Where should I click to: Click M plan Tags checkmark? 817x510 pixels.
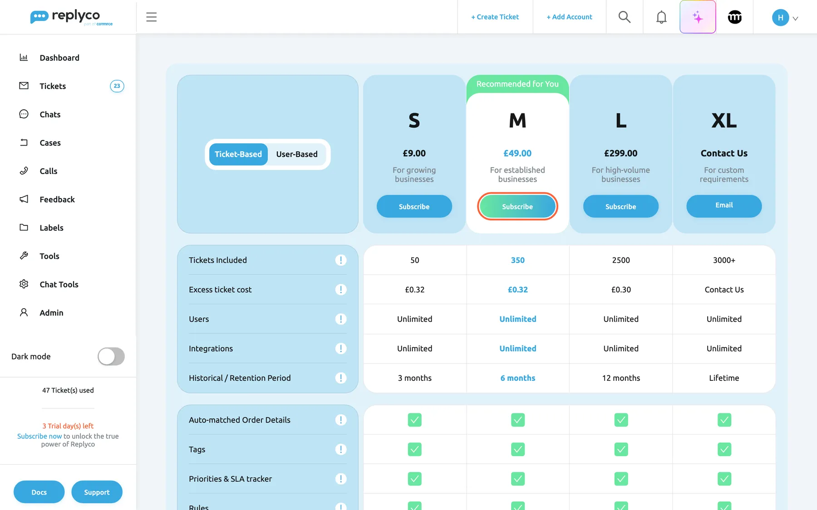[x=518, y=449]
